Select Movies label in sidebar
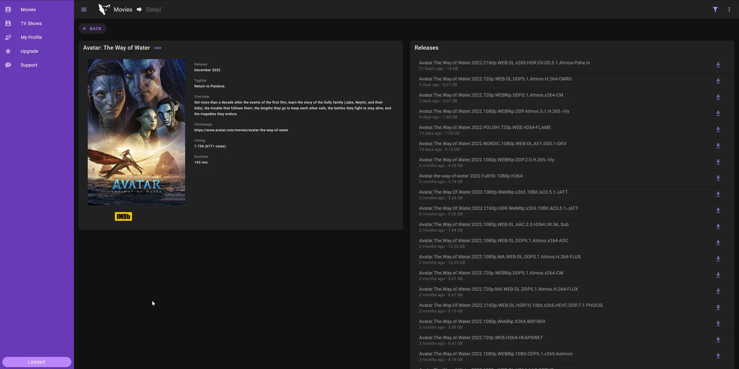The height and width of the screenshot is (369, 739). (x=28, y=10)
